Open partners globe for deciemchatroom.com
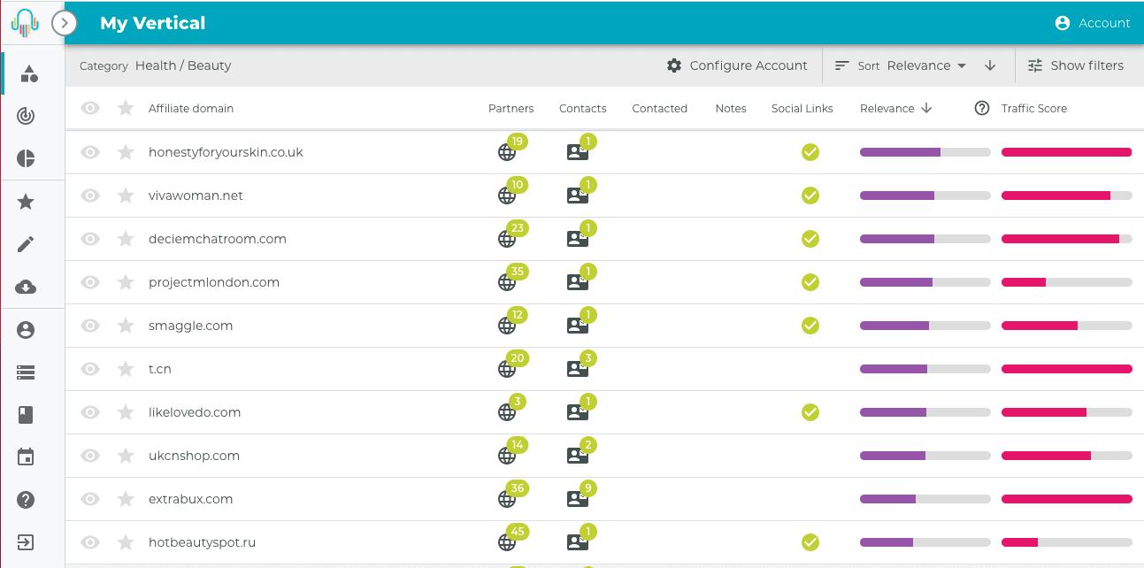This screenshot has height=568, width=1144. click(507, 239)
